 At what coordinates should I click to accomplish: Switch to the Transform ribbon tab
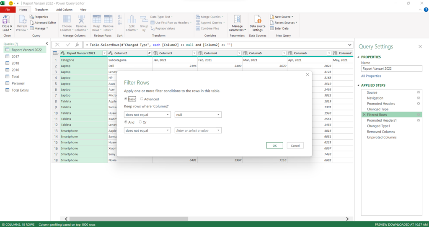(x=41, y=9)
